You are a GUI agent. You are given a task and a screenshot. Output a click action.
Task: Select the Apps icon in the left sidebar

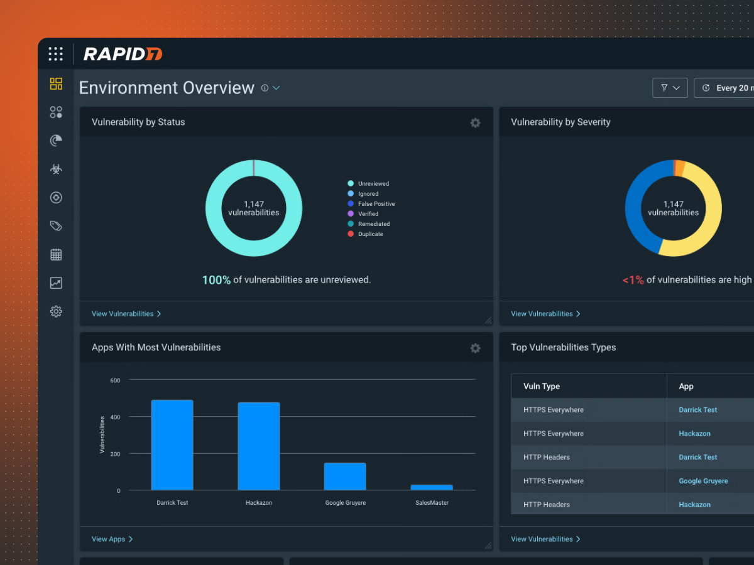click(56, 112)
